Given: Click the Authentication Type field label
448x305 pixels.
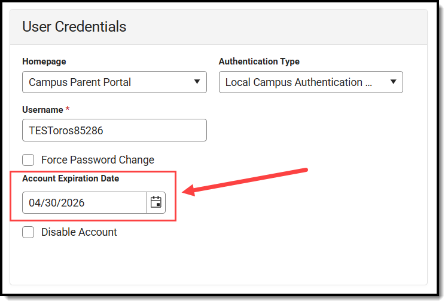Looking at the screenshot, I should [259, 61].
